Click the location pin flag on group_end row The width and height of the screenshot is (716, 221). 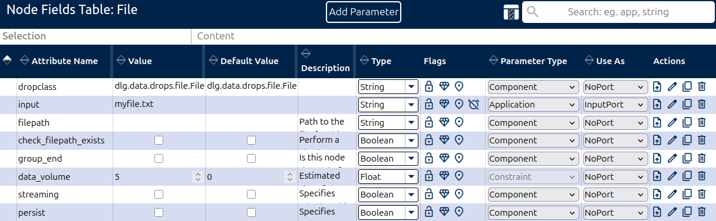[459, 159]
